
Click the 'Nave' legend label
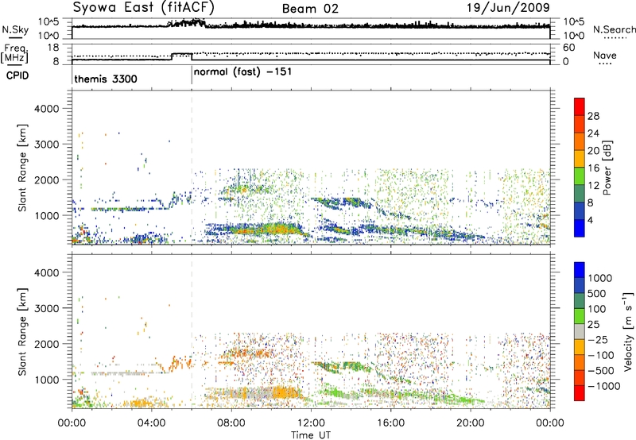(x=605, y=55)
